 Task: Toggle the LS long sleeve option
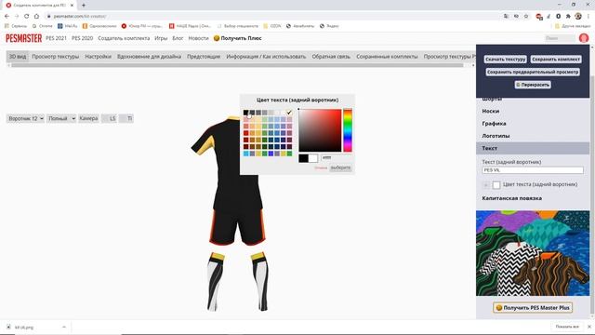pyautogui.click(x=110, y=118)
